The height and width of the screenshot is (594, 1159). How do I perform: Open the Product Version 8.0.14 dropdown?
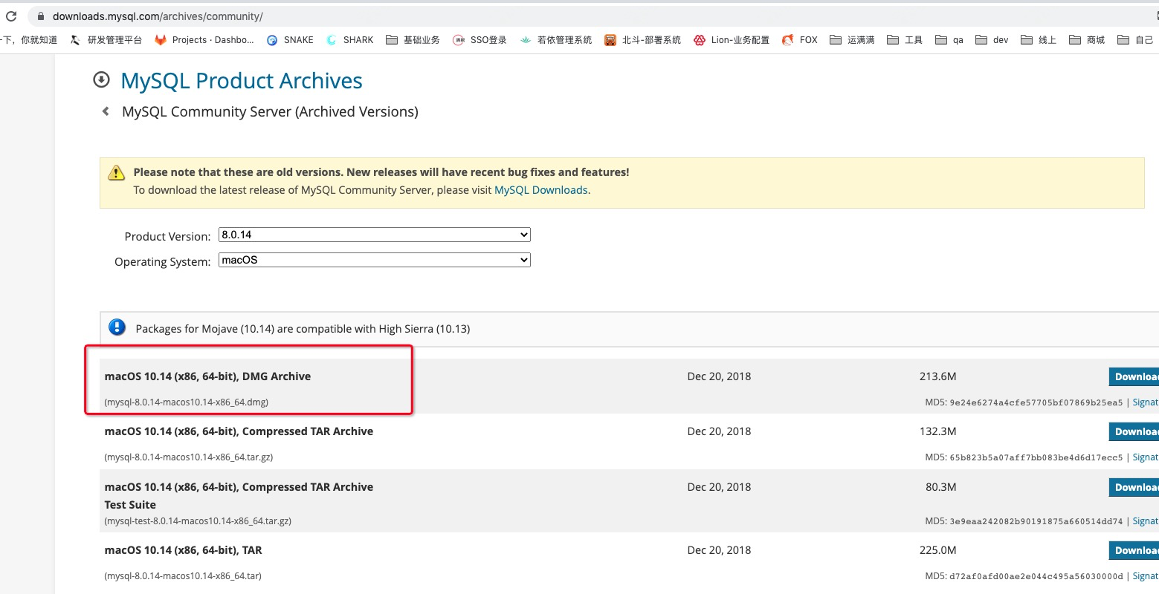point(375,235)
